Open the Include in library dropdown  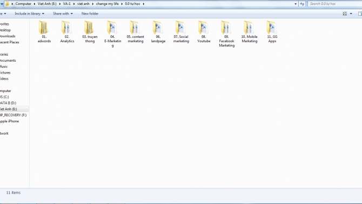pos(29,14)
